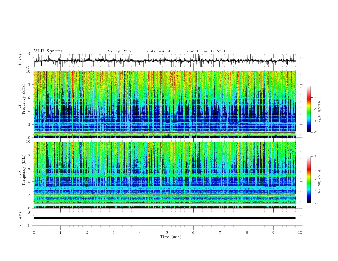
Task: Click the ch.1 spectrogram color scale bar
Action: pos(309,109)
